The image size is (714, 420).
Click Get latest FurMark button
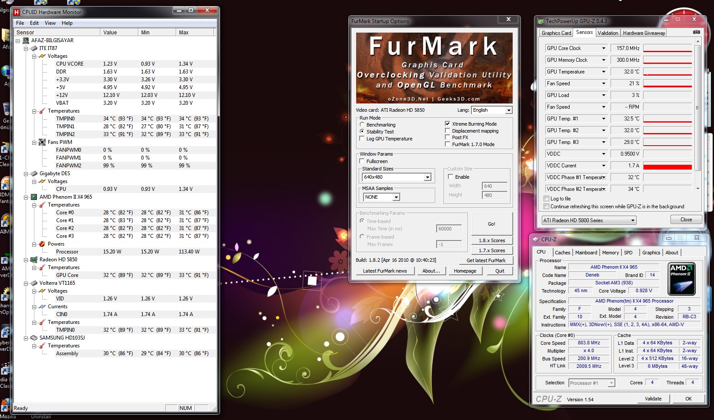pyautogui.click(x=486, y=260)
